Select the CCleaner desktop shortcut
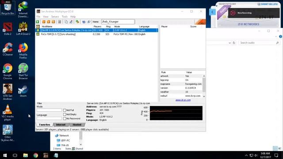The height and width of the screenshot is (159, 283). pyautogui.click(x=8, y=49)
